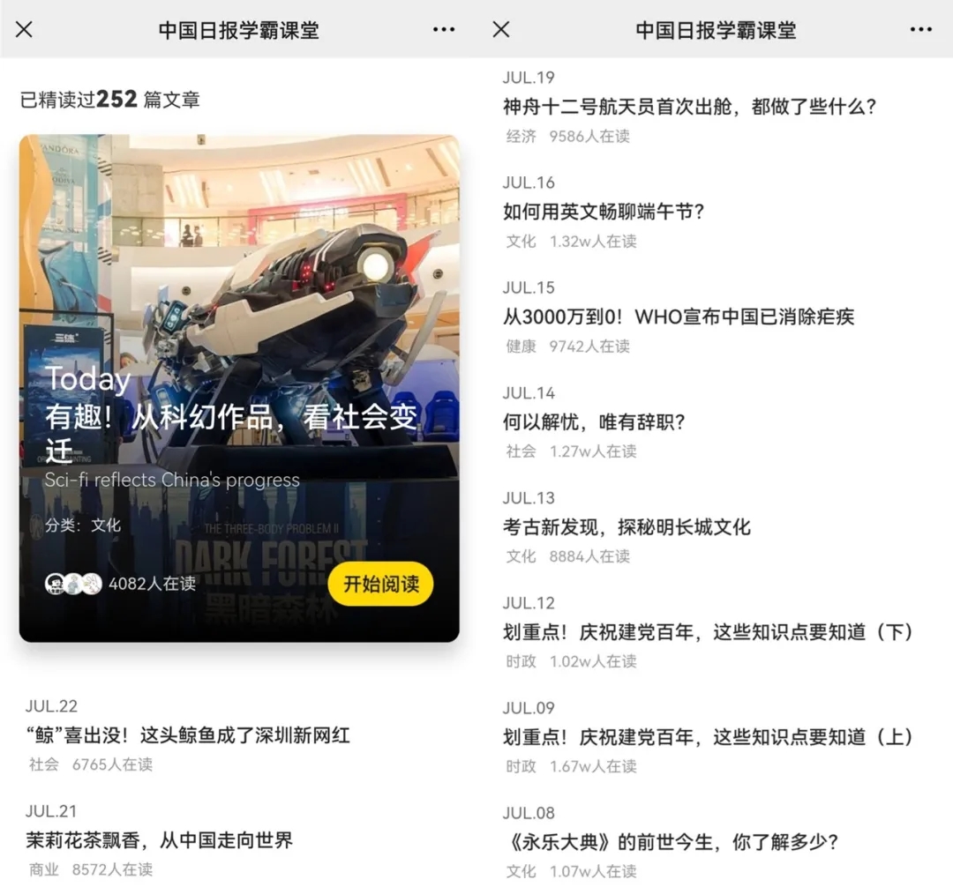Image resolution: width=953 pixels, height=887 pixels.
Task: Click the 文化 tag under JUL.16
Action: coord(522,241)
